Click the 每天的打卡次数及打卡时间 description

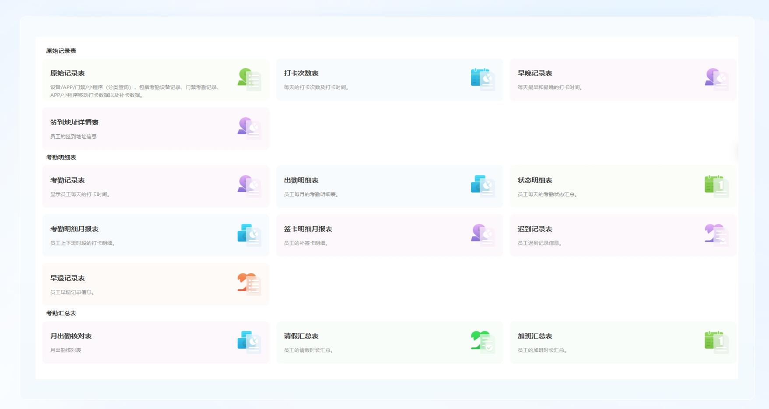click(316, 87)
